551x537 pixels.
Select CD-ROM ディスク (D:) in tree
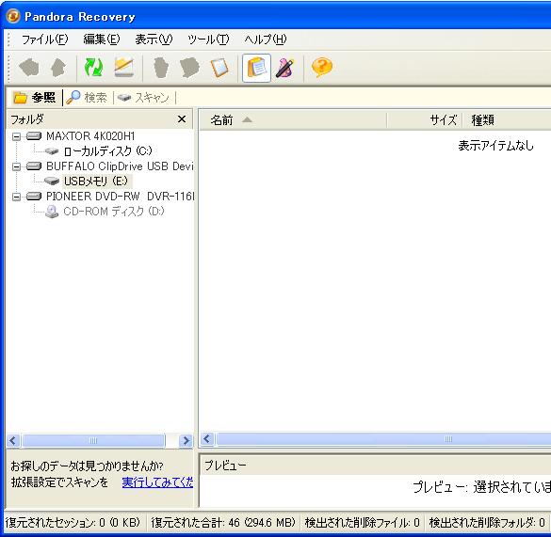tap(114, 212)
